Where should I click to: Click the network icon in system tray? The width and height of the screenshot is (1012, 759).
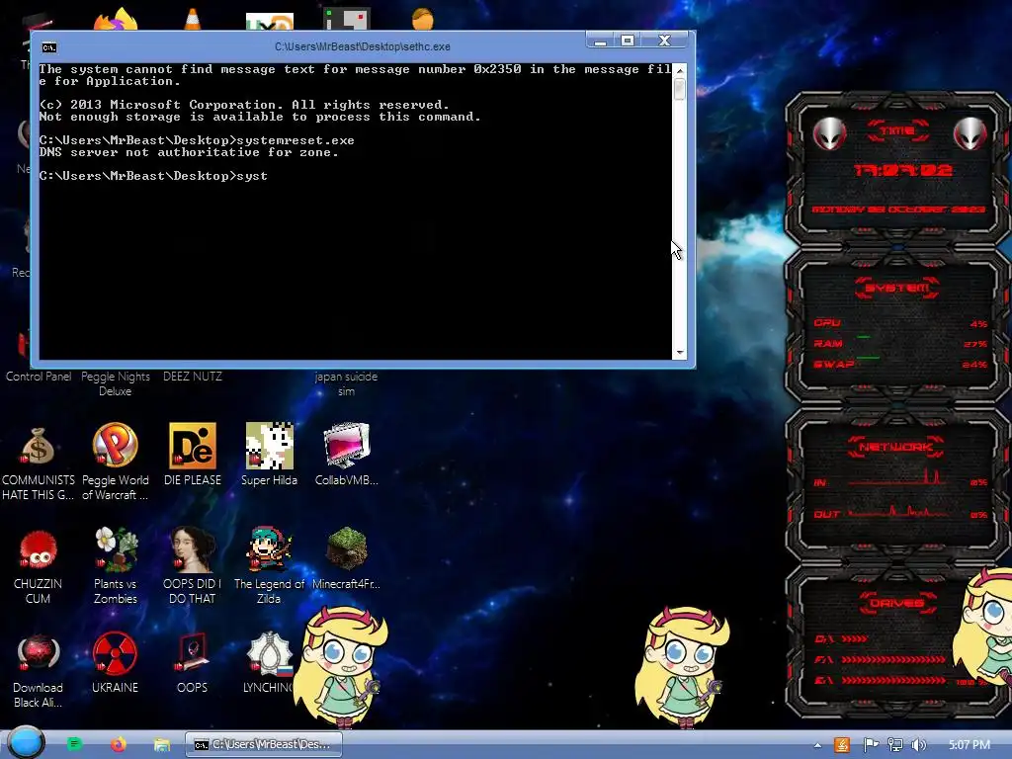(x=894, y=745)
